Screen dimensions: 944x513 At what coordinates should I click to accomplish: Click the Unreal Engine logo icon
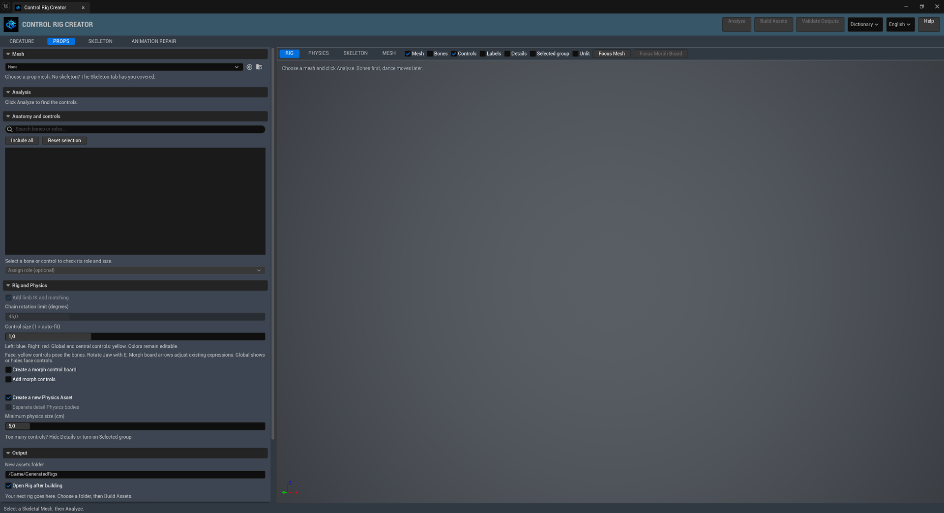(x=6, y=6)
